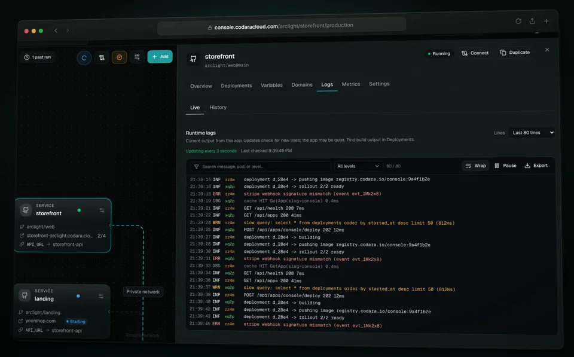
Task: Click arclight/web@main under storefront title
Action: 227,65
